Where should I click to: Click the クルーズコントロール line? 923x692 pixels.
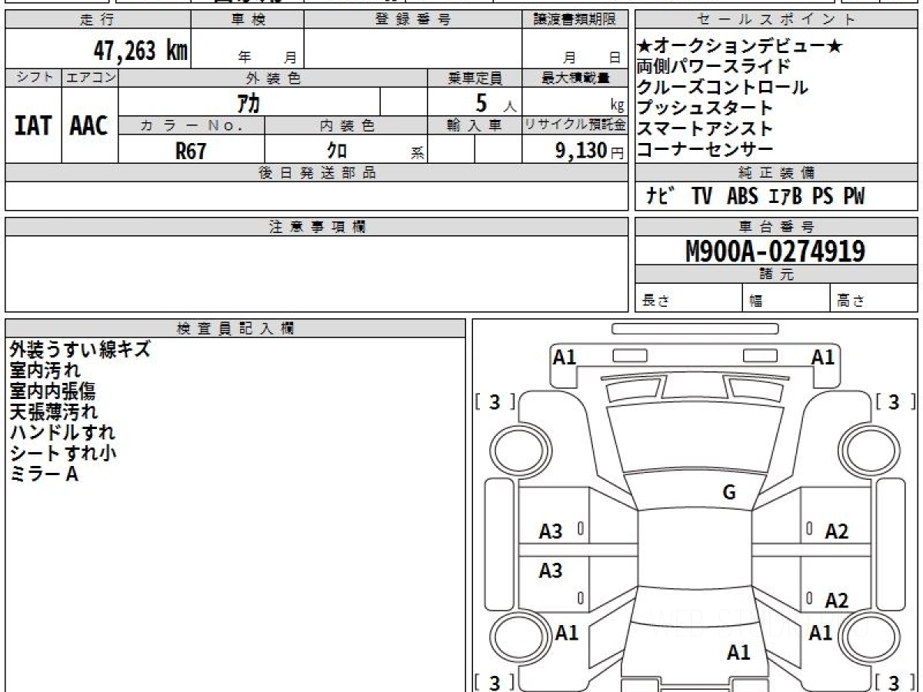click(x=722, y=88)
